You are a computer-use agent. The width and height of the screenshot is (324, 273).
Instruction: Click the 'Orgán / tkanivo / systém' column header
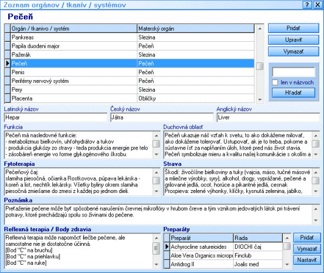click(74, 28)
